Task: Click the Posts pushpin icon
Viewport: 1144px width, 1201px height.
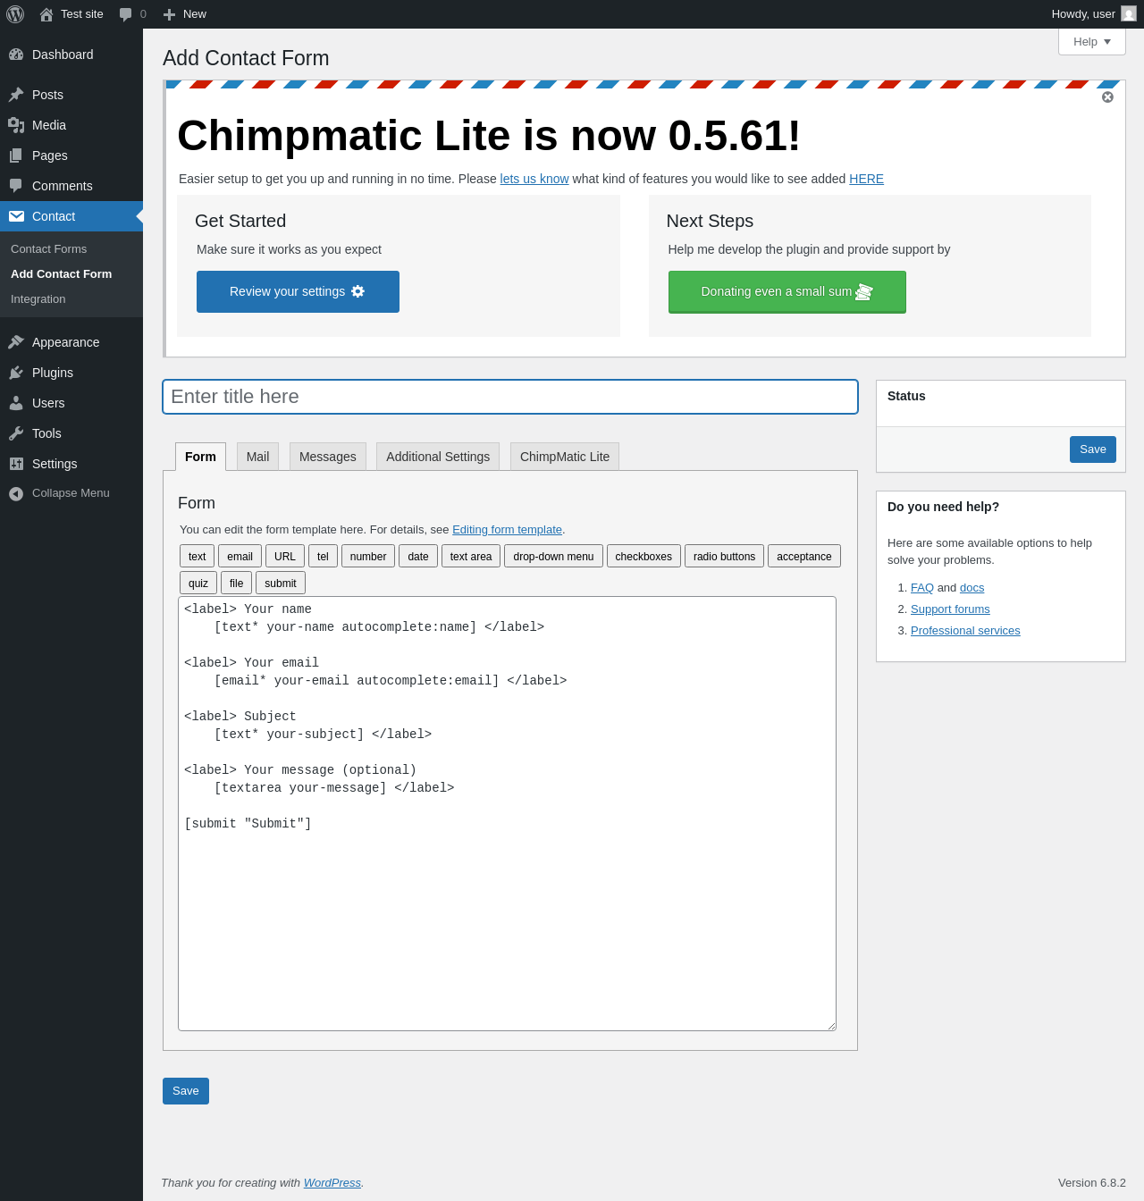Action: 16,95
